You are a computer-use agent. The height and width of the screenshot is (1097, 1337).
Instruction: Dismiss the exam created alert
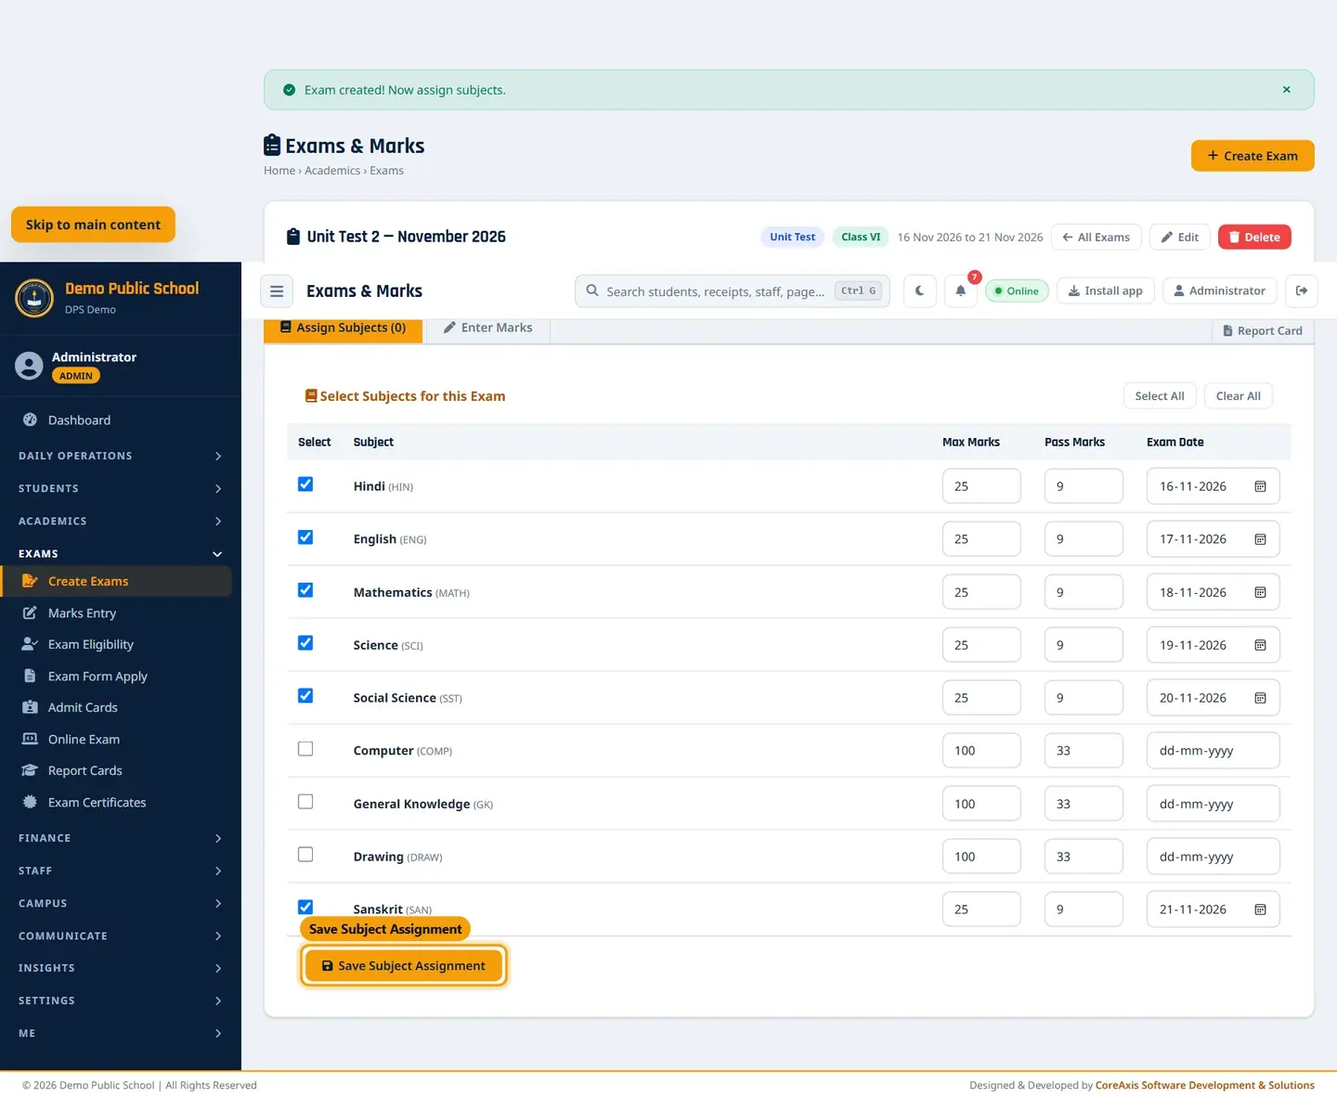point(1286,90)
